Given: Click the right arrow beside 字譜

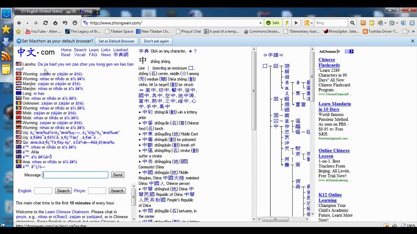Looking at the screenshot, I should coord(281,55).
